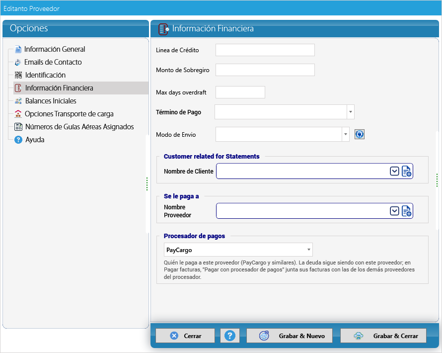The height and width of the screenshot is (353, 442).
Task: Click the Emails de Contacto icon
Action: tap(18, 62)
